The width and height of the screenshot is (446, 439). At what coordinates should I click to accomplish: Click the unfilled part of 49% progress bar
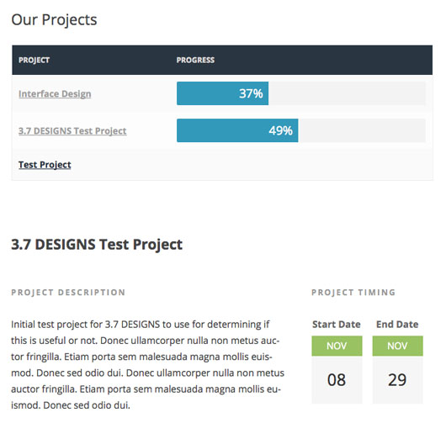(x=362, y=130)
